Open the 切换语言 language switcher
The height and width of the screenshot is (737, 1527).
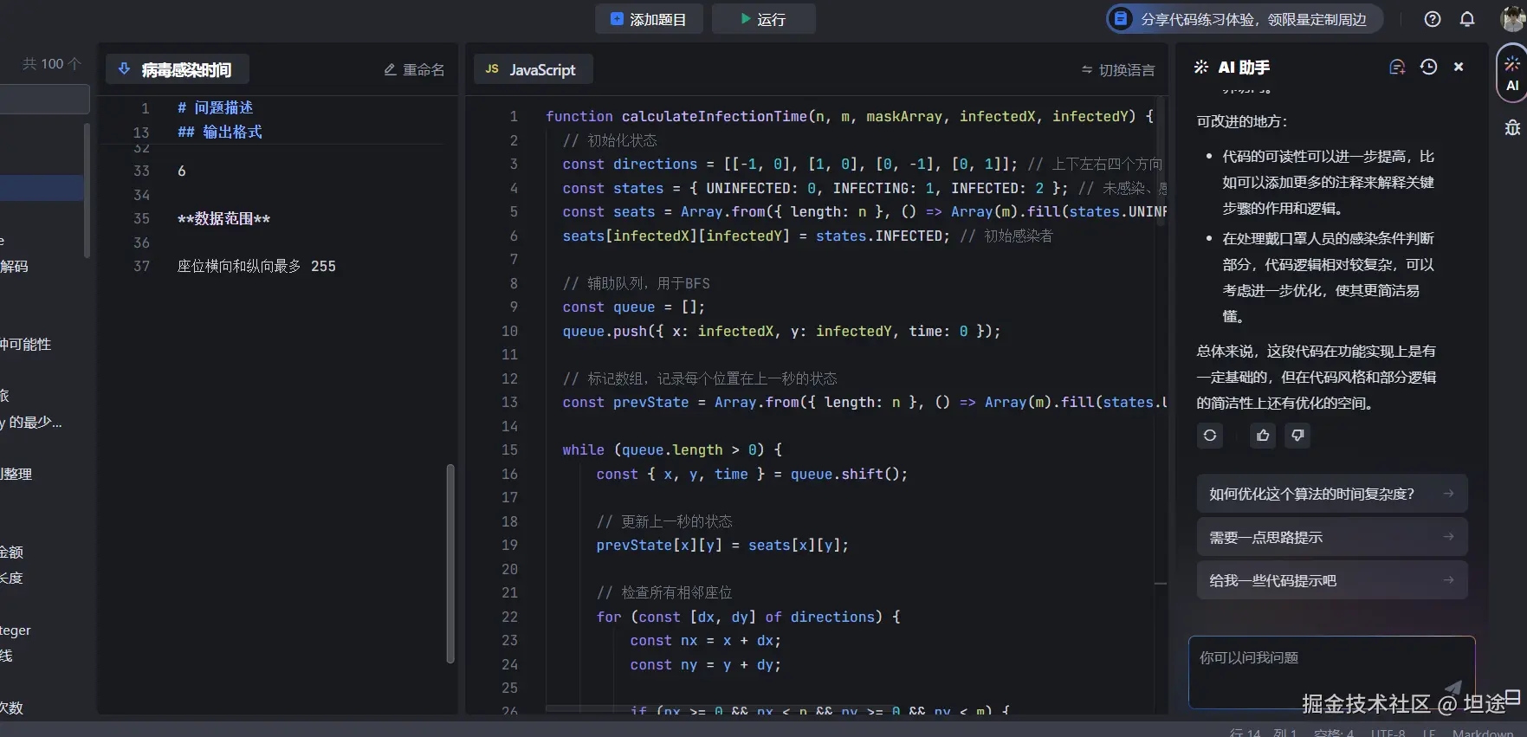click(1118, 70)
